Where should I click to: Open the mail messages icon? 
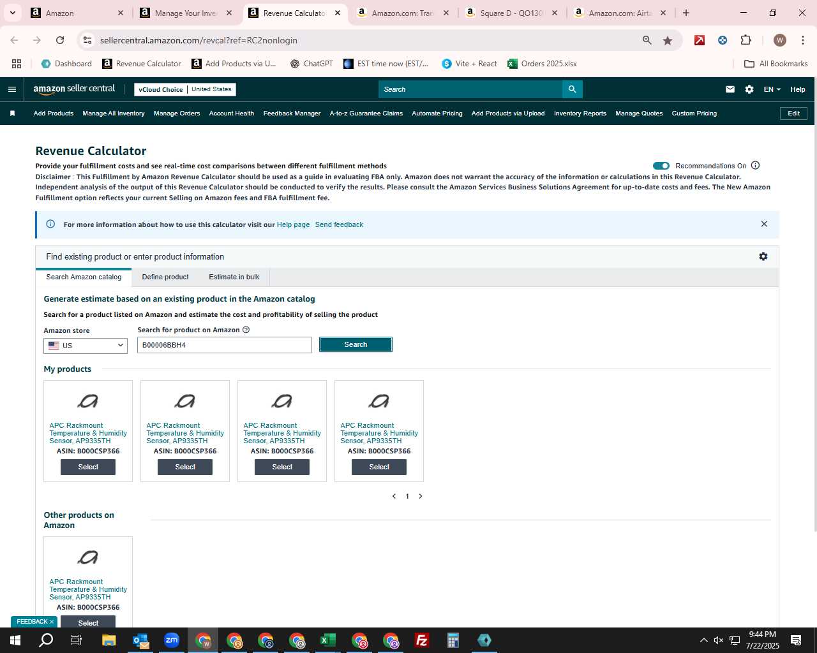pyautogui.click(x=730, y=89)
